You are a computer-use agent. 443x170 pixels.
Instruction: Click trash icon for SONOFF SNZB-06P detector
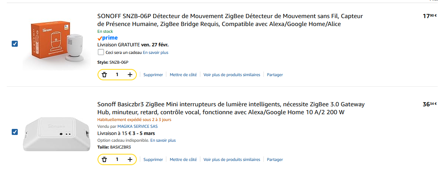(x=105, y=75)
